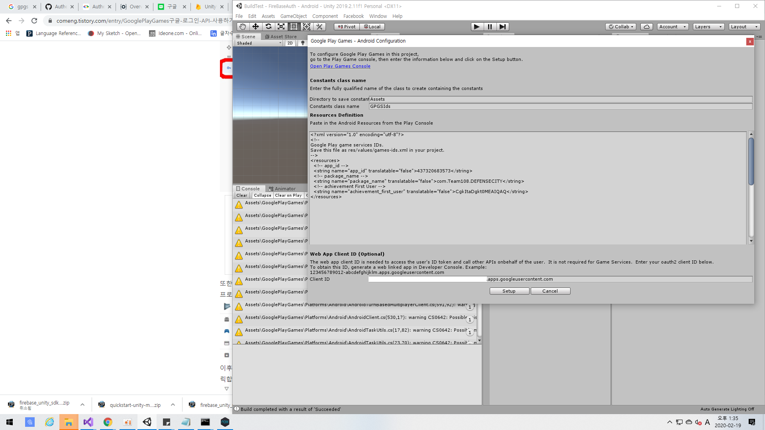Expand the Layers dropdown
This screenshot has width=765, height=430.
[x=708, y=27]
